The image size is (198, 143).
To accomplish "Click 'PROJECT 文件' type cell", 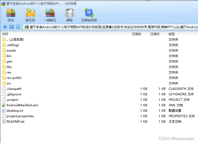I will pyautogui.click(x=179, y=100).
